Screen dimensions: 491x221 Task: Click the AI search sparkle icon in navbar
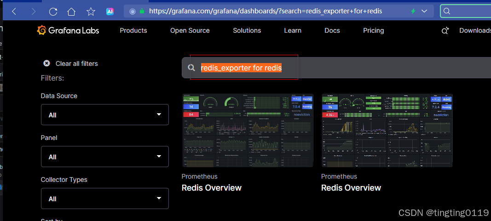pyautogui.click(x=445, y=30)
